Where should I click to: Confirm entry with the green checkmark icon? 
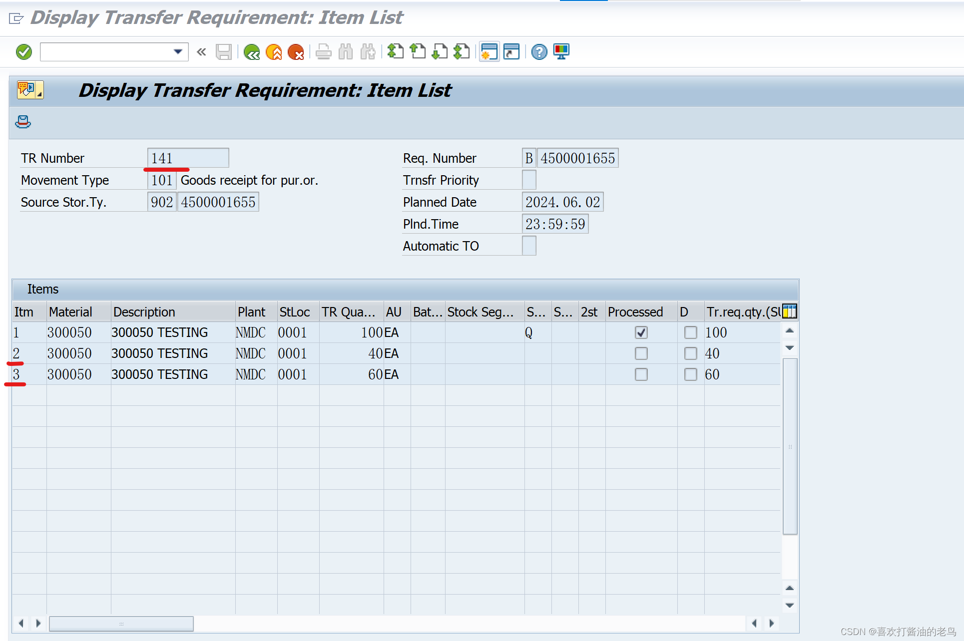click(x=23, y=52)
